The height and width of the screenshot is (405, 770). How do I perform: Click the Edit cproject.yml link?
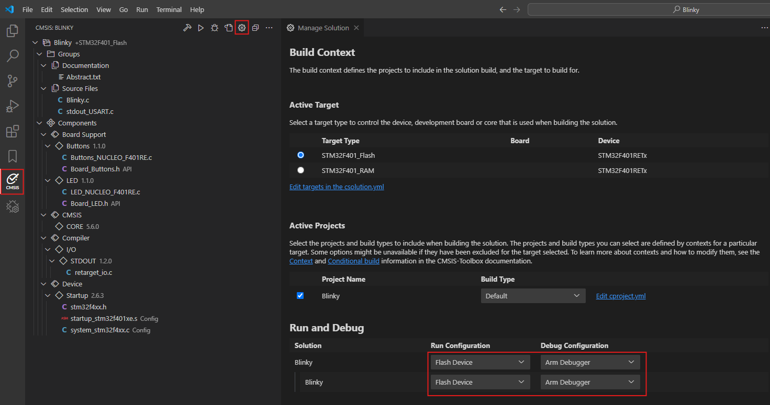[x=620, y=296]
